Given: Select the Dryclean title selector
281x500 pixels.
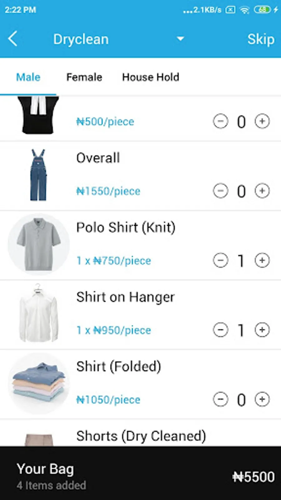Looking at the screenshot, I should click(81, 39).
